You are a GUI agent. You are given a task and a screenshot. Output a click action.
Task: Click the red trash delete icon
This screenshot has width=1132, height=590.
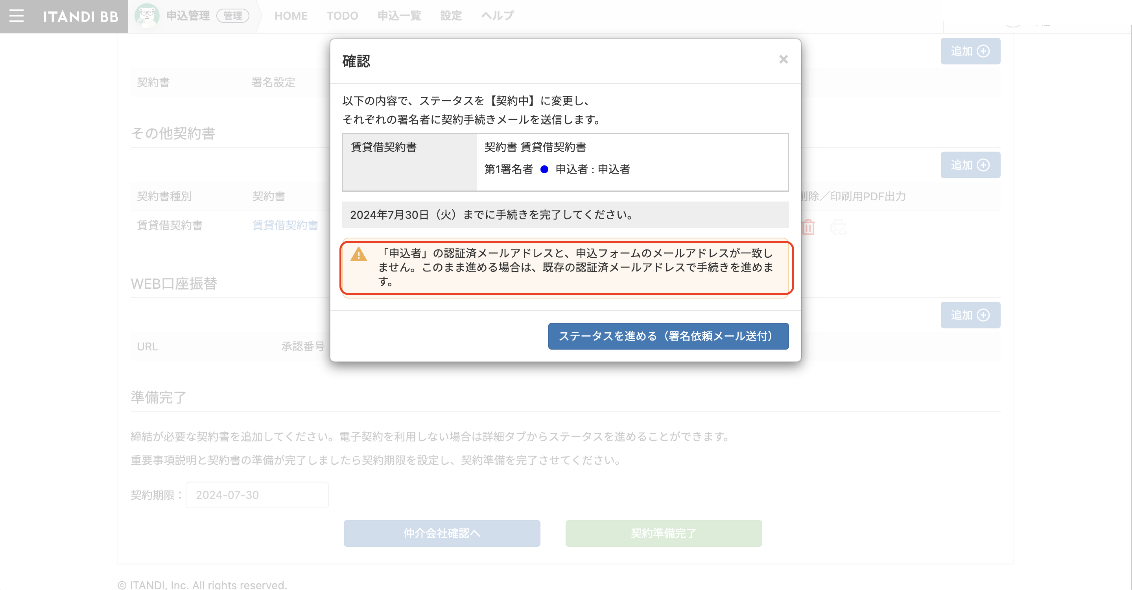point(808,227)
